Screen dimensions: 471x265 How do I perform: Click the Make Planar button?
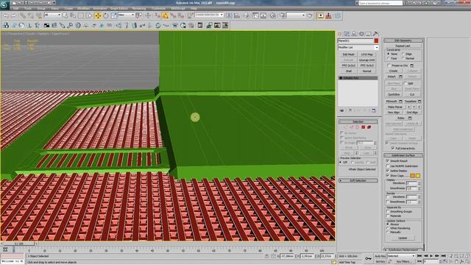[394, 107]
